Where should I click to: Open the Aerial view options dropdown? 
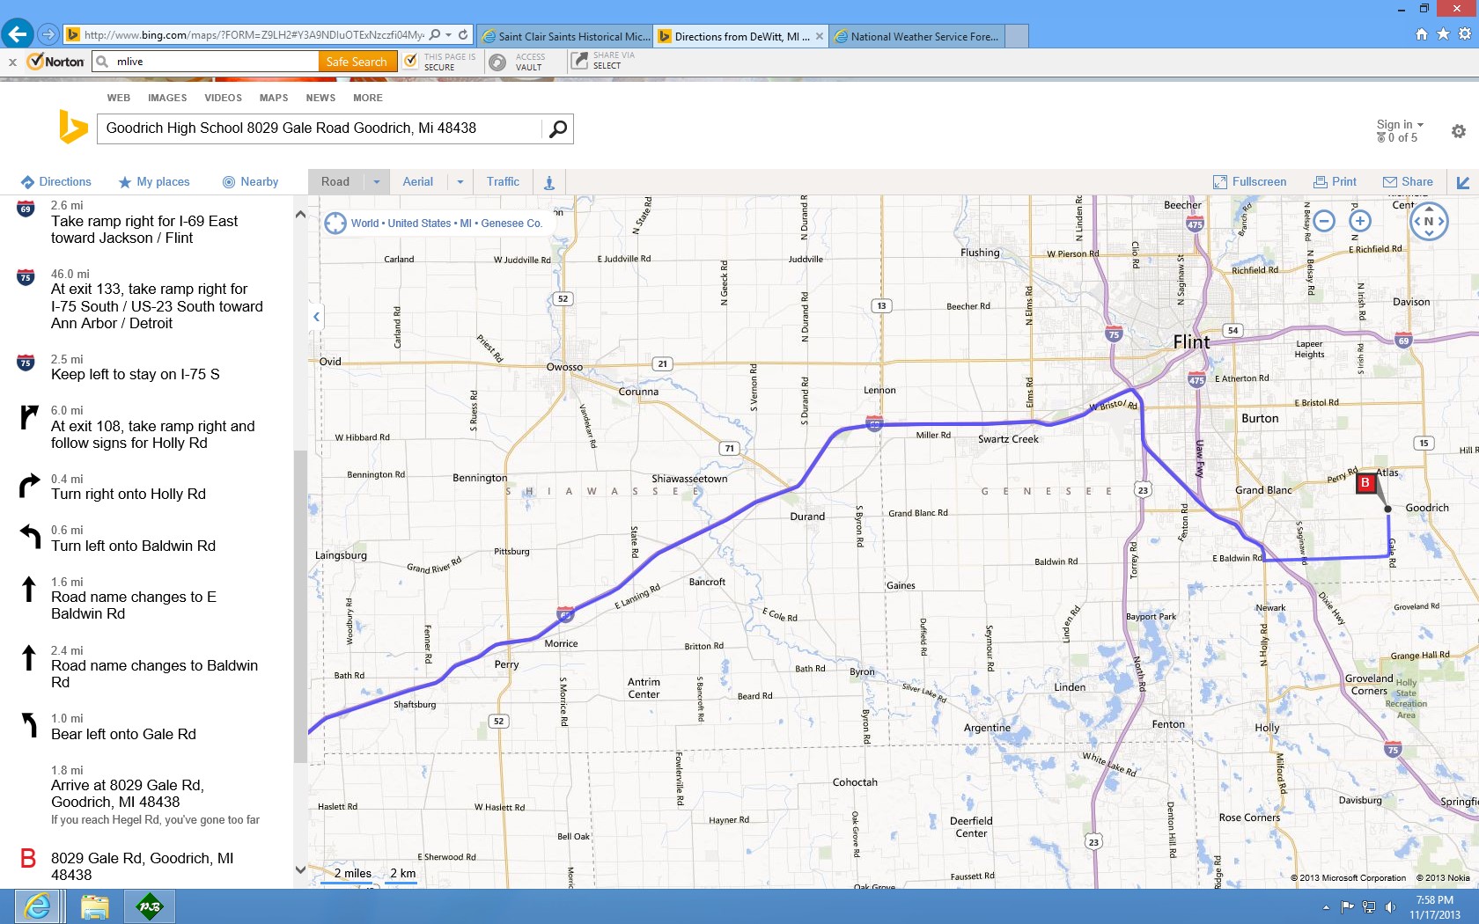click(460, 182)
